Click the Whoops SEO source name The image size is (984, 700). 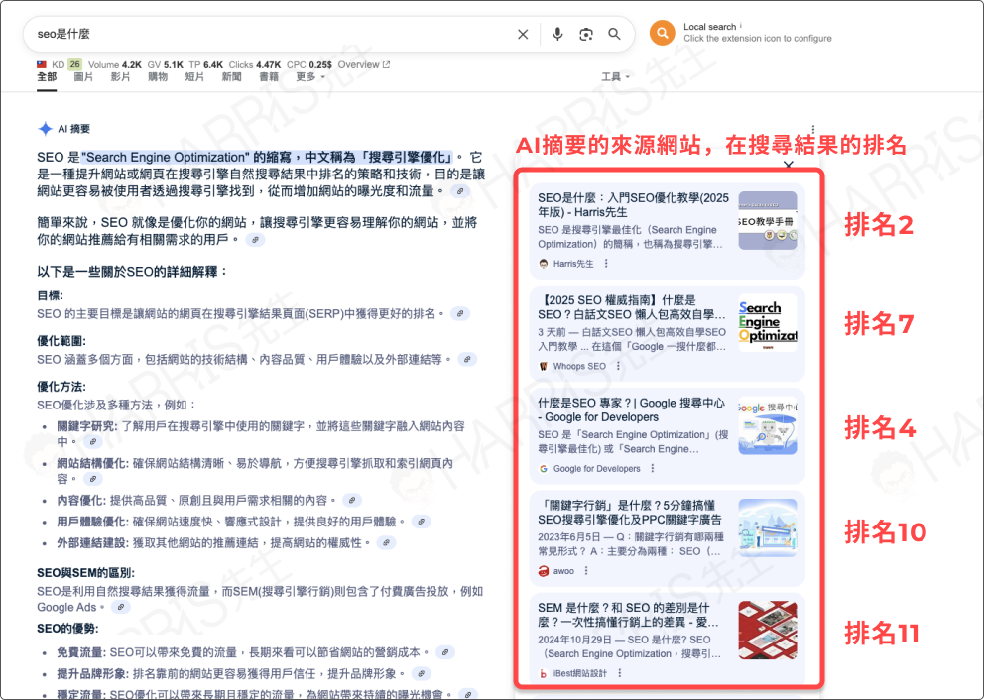click(x=579, y=366)
